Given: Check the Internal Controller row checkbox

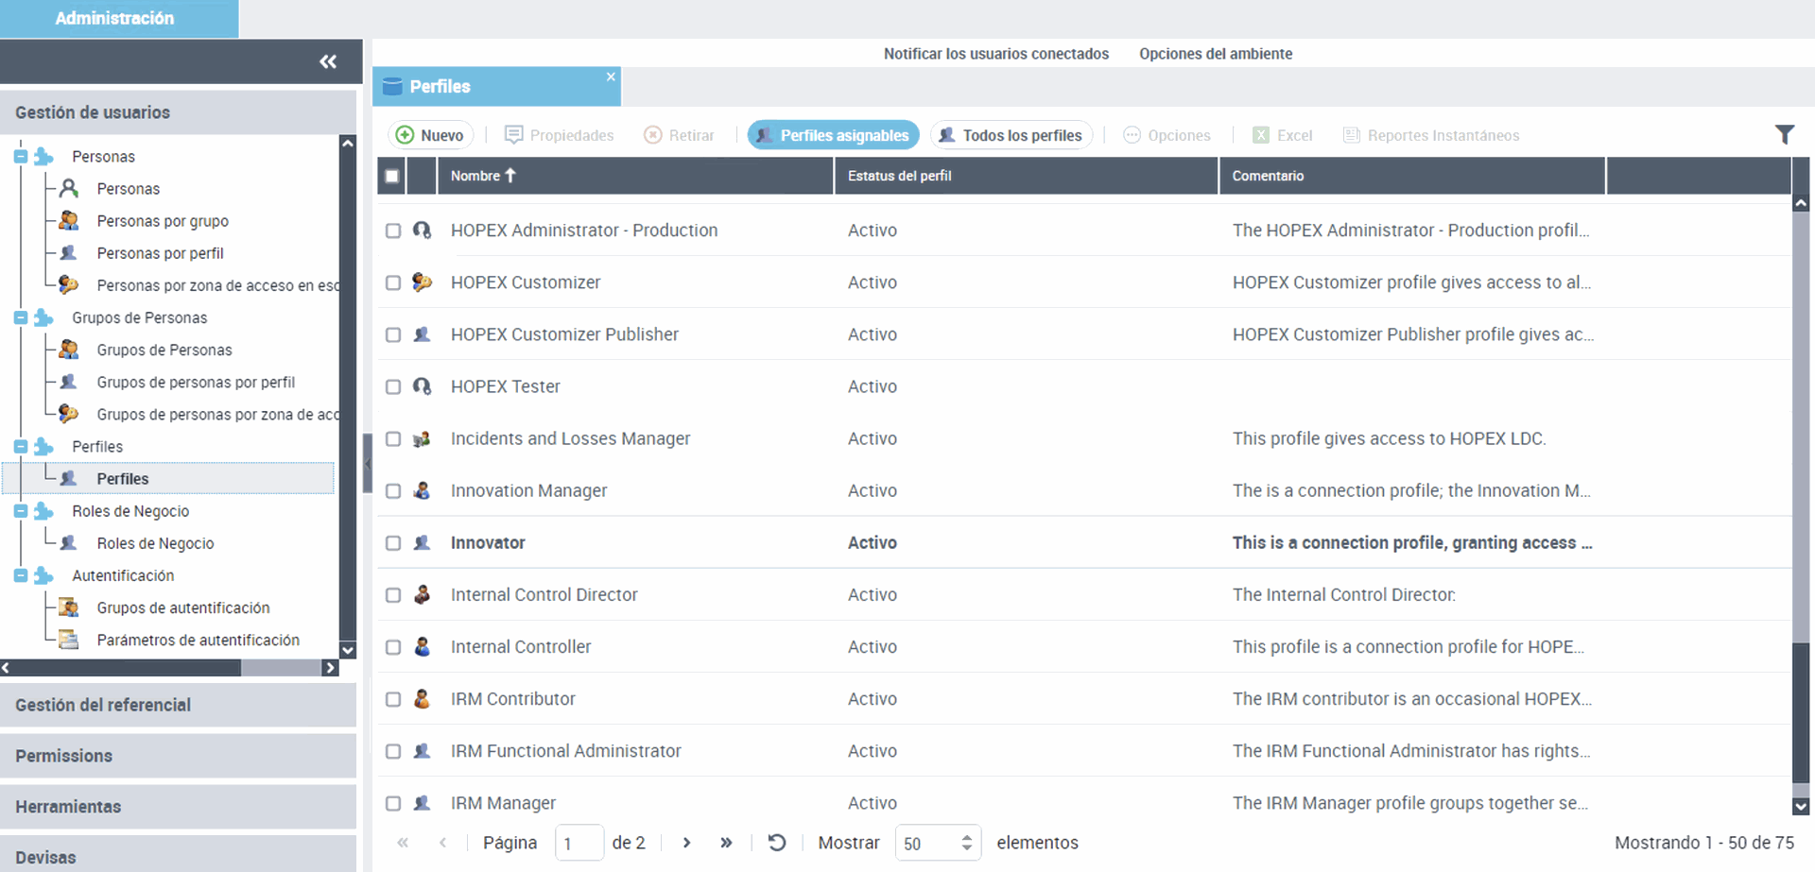Looking at the screenshot, I should [x=393, y=646].
